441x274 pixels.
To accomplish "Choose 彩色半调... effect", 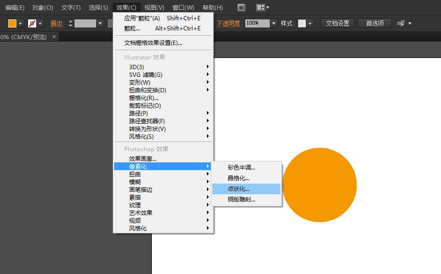I will click(247, 168).
